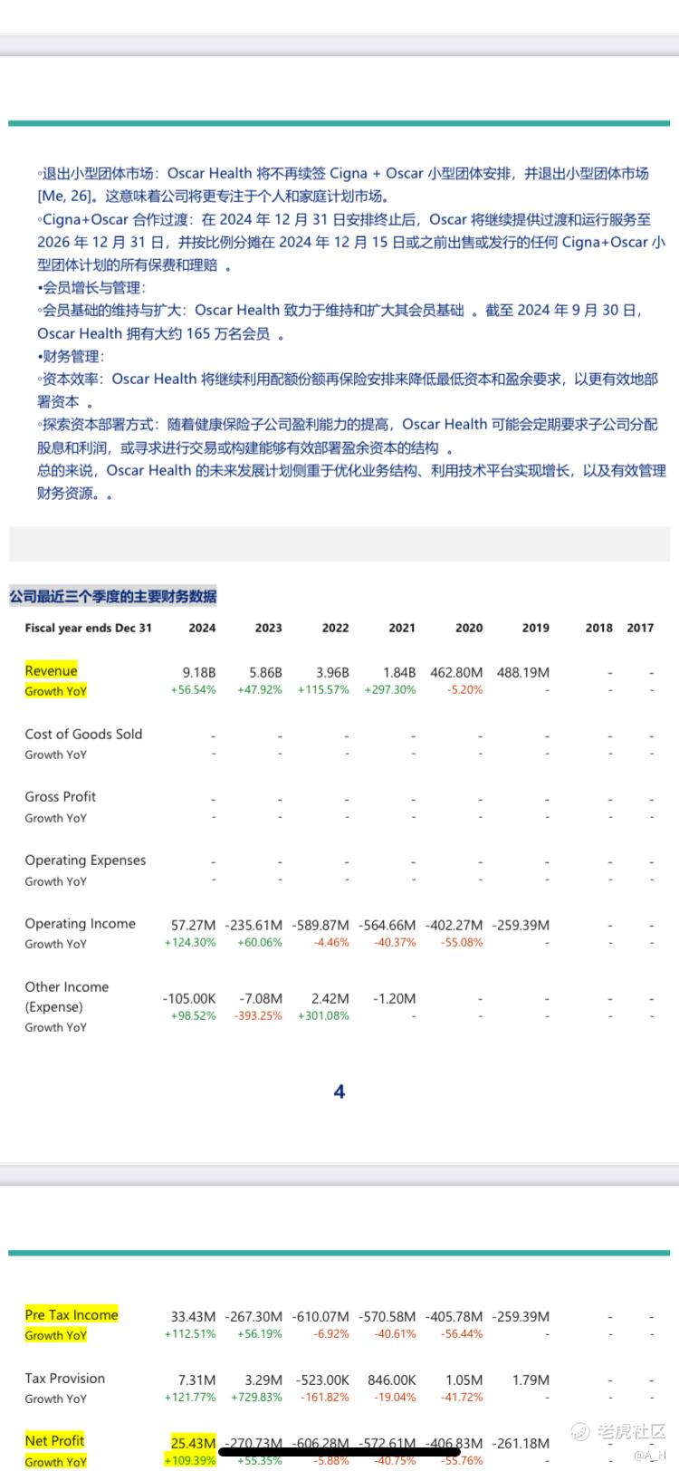This screenshot has height=1471, width=679.
Task: Select other income value -105.00K
Action: pos(189,999)
